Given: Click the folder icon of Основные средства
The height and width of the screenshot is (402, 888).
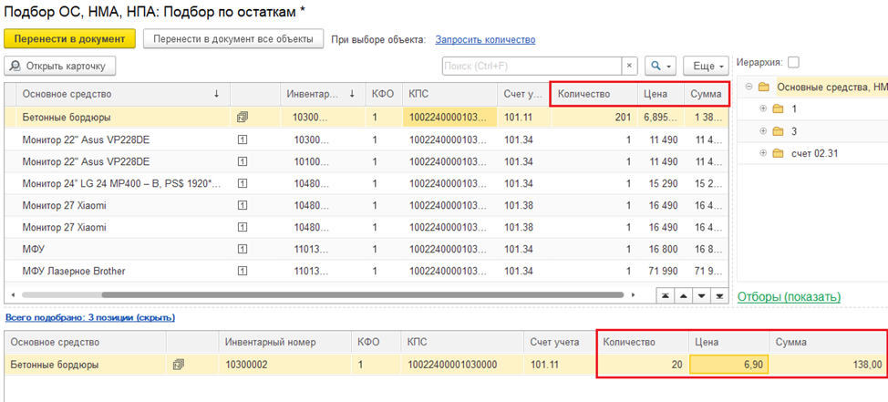Looking at the screenshot, I should click(764, 88).
